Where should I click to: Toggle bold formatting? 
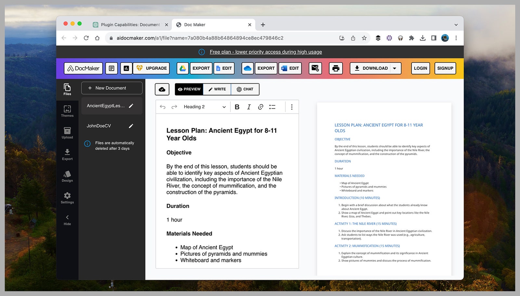[x=237, y=107]
